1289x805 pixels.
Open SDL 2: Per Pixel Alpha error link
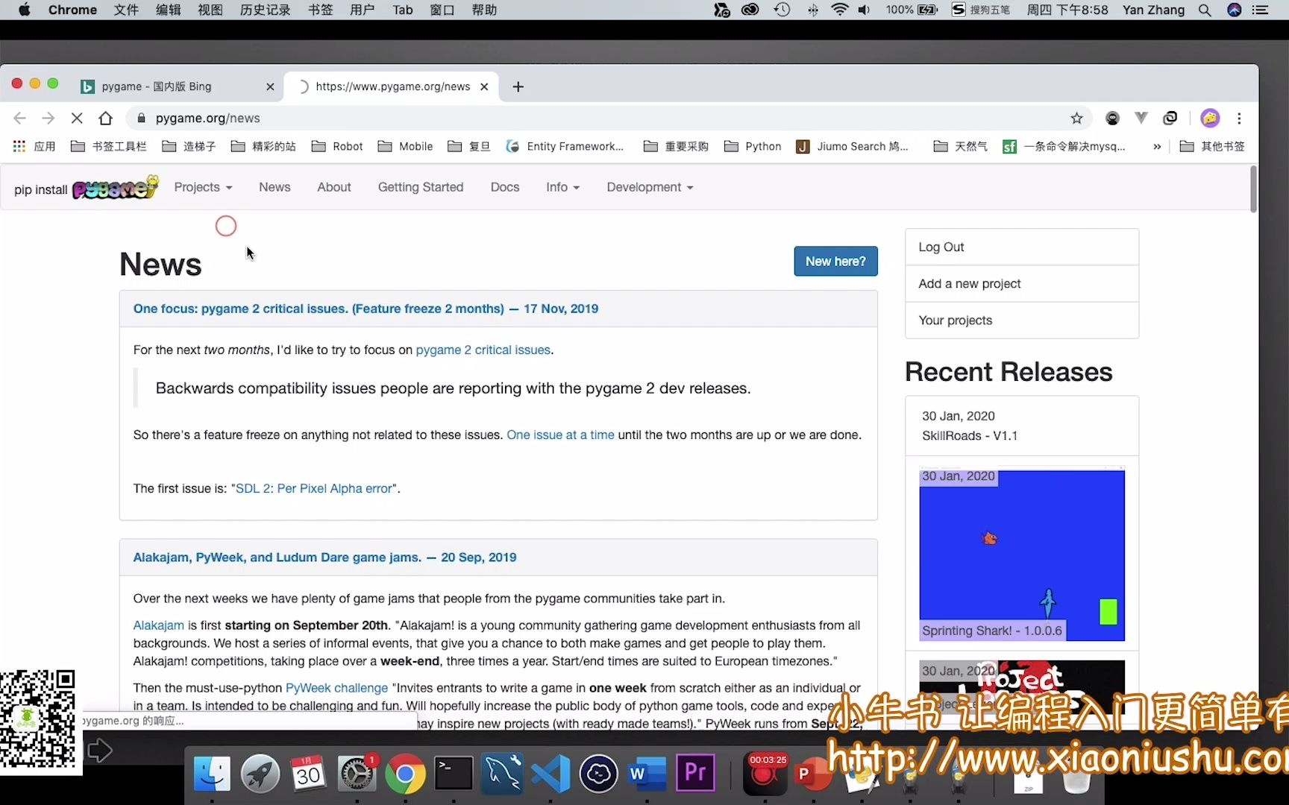pyautogui.click(x=313, y=488)
